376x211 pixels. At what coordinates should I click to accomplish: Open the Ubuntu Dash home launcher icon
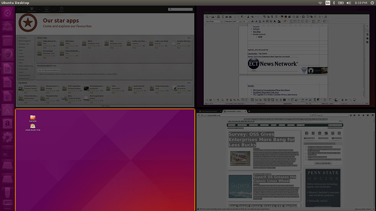coord(7,13)
